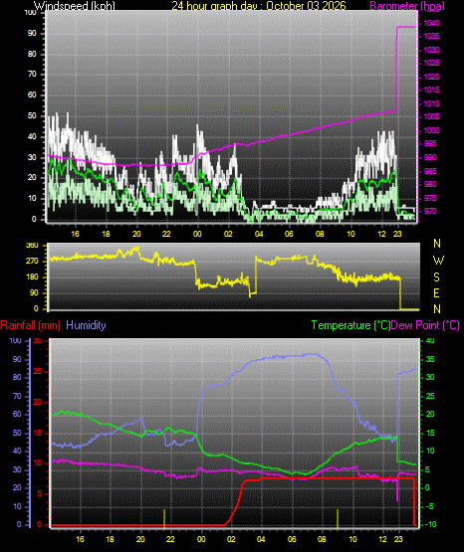Click the Rainfall (mm) legend label

pos(30,325)
